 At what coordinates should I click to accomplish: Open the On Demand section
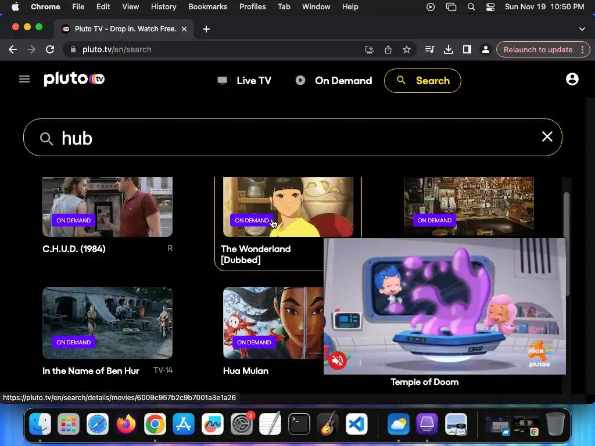pyautogui.click(x=334, y=80)
